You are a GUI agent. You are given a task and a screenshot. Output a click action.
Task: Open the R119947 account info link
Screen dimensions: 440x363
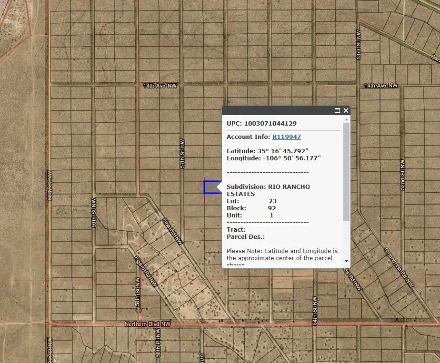pos(286,137)
